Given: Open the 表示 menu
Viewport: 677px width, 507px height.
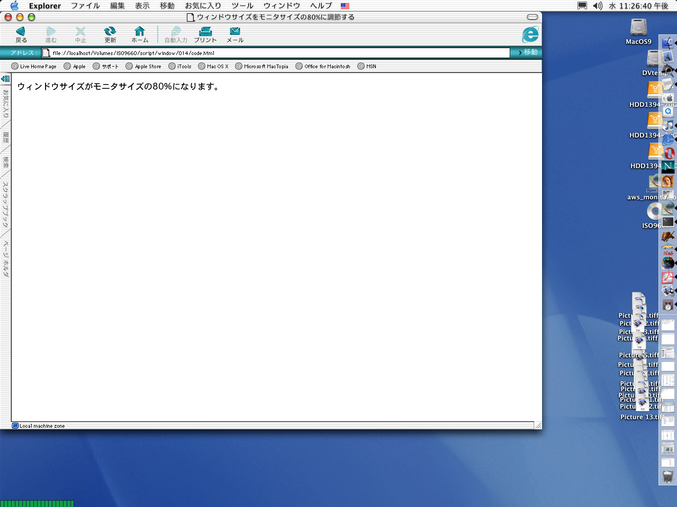Looking at the screenshot, I should pos(142,6).
